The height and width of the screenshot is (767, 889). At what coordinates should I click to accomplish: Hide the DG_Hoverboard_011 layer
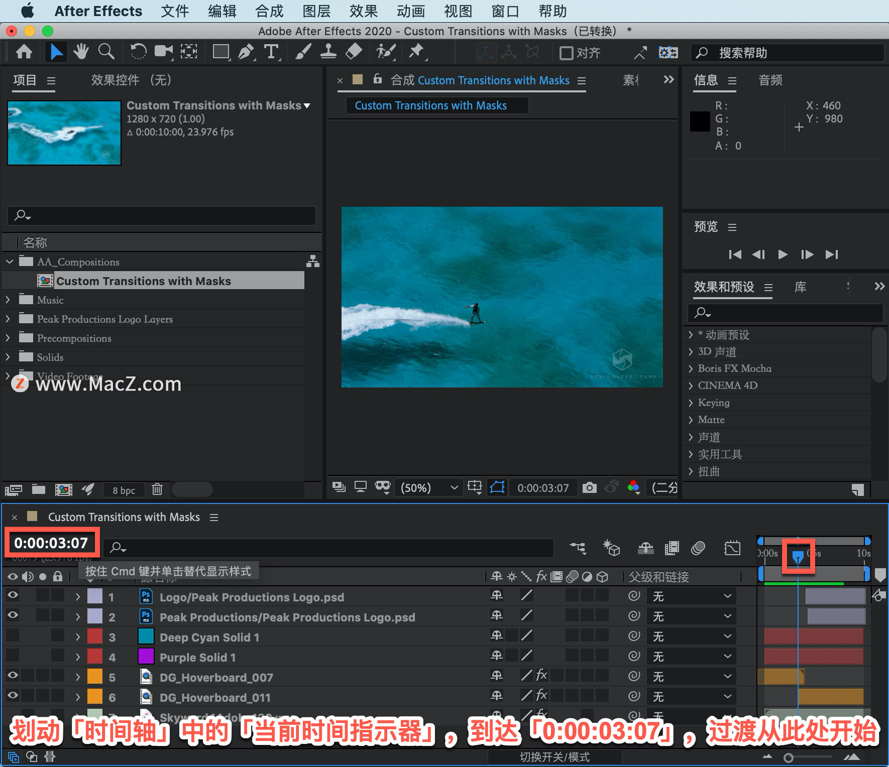coord(13,696)
